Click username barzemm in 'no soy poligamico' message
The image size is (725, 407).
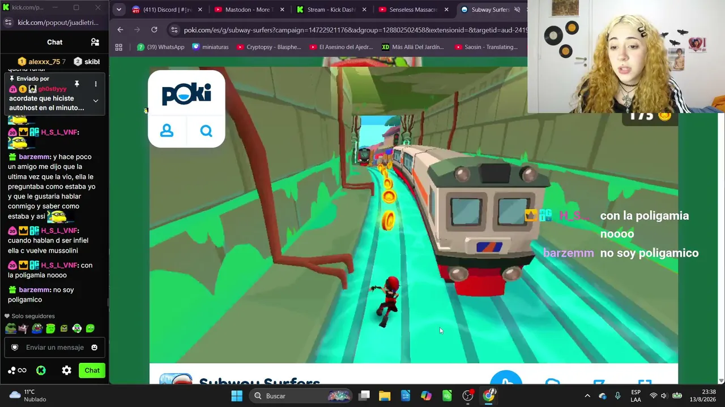click(x=35, y=290)
